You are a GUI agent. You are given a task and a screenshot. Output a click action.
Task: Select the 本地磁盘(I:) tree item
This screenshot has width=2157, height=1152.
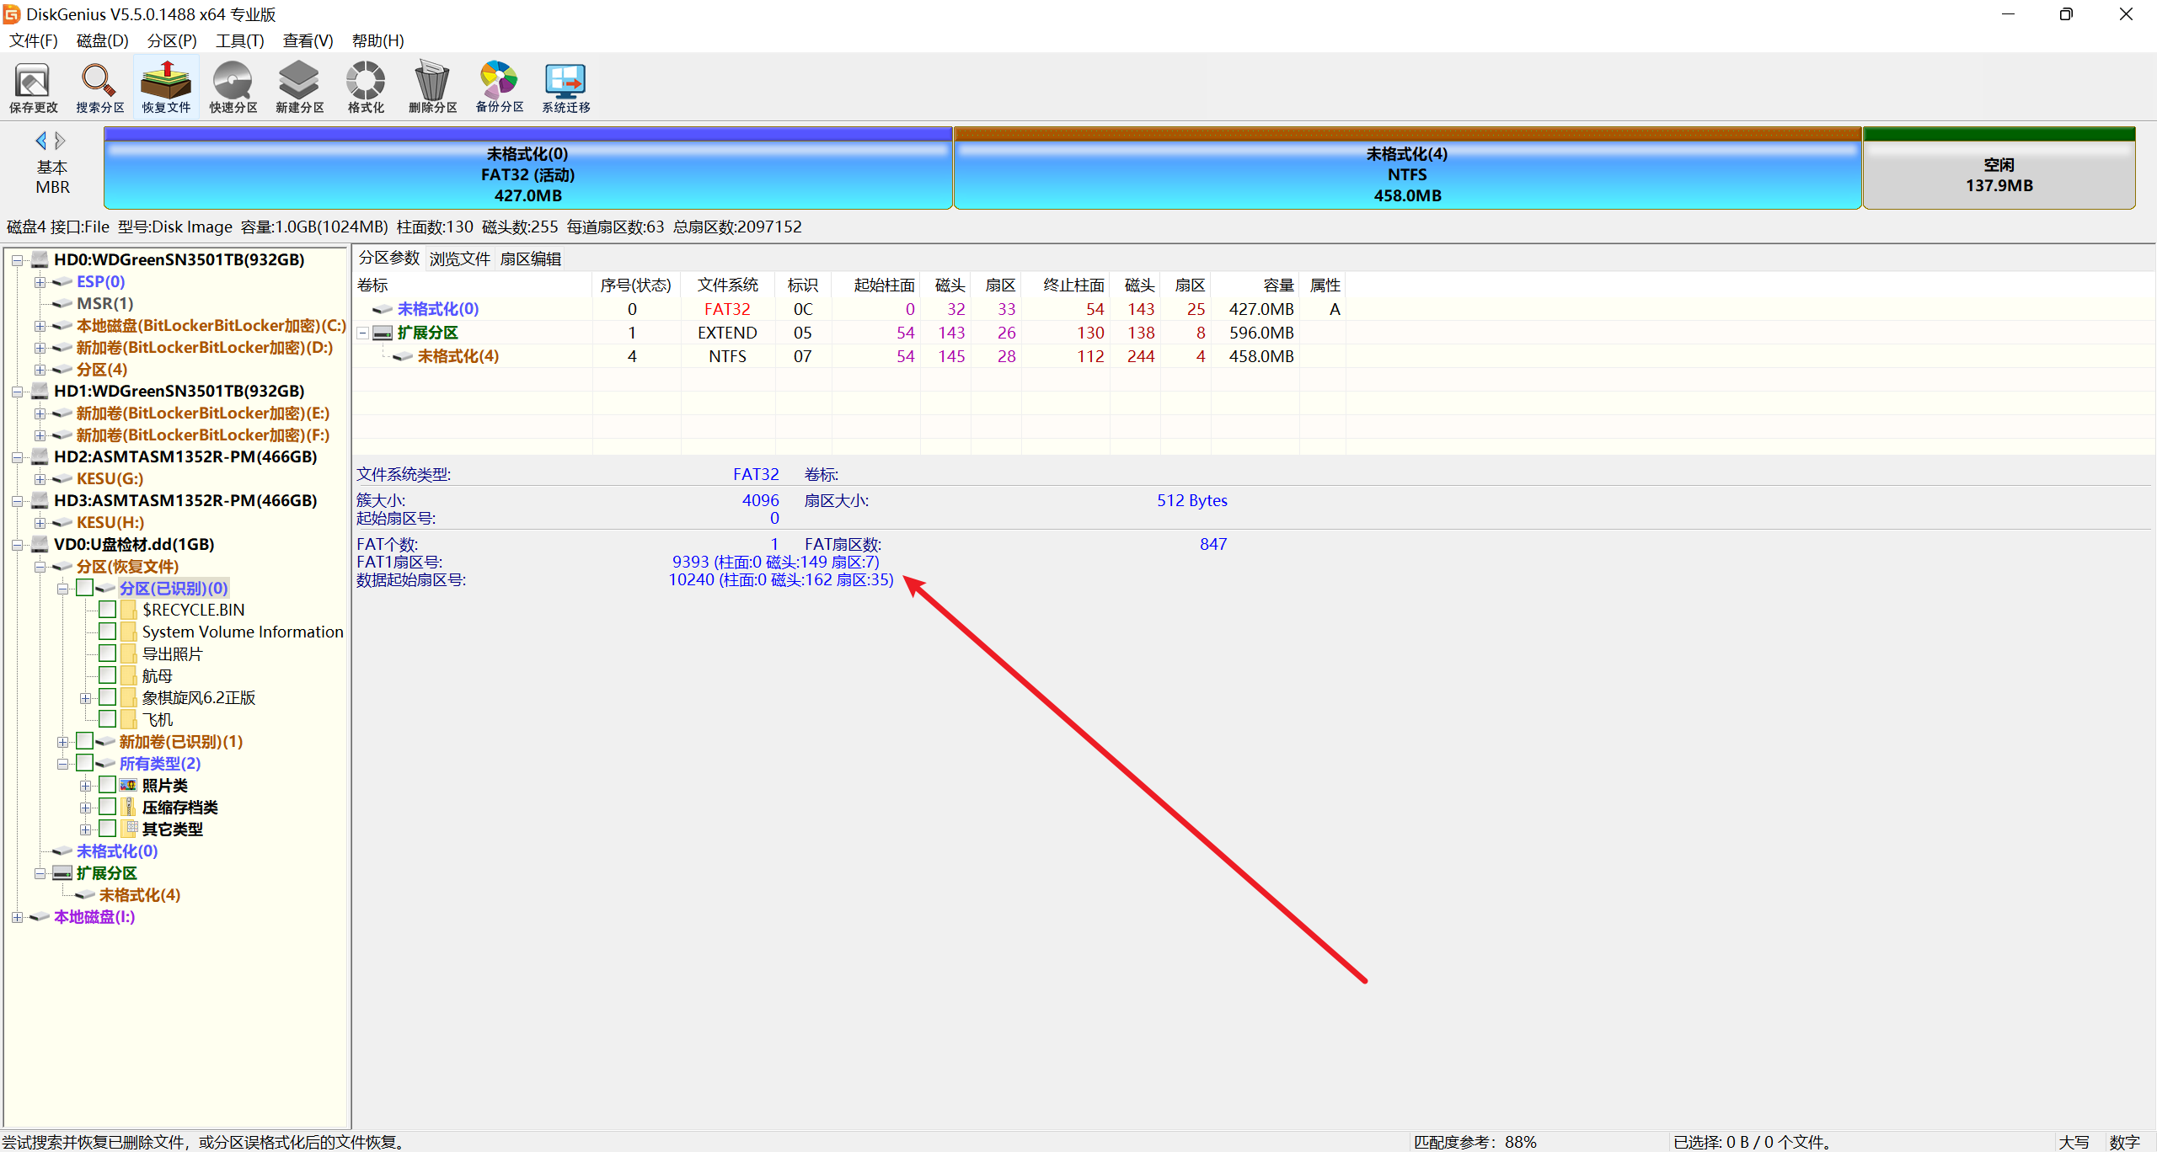(94, 917)
